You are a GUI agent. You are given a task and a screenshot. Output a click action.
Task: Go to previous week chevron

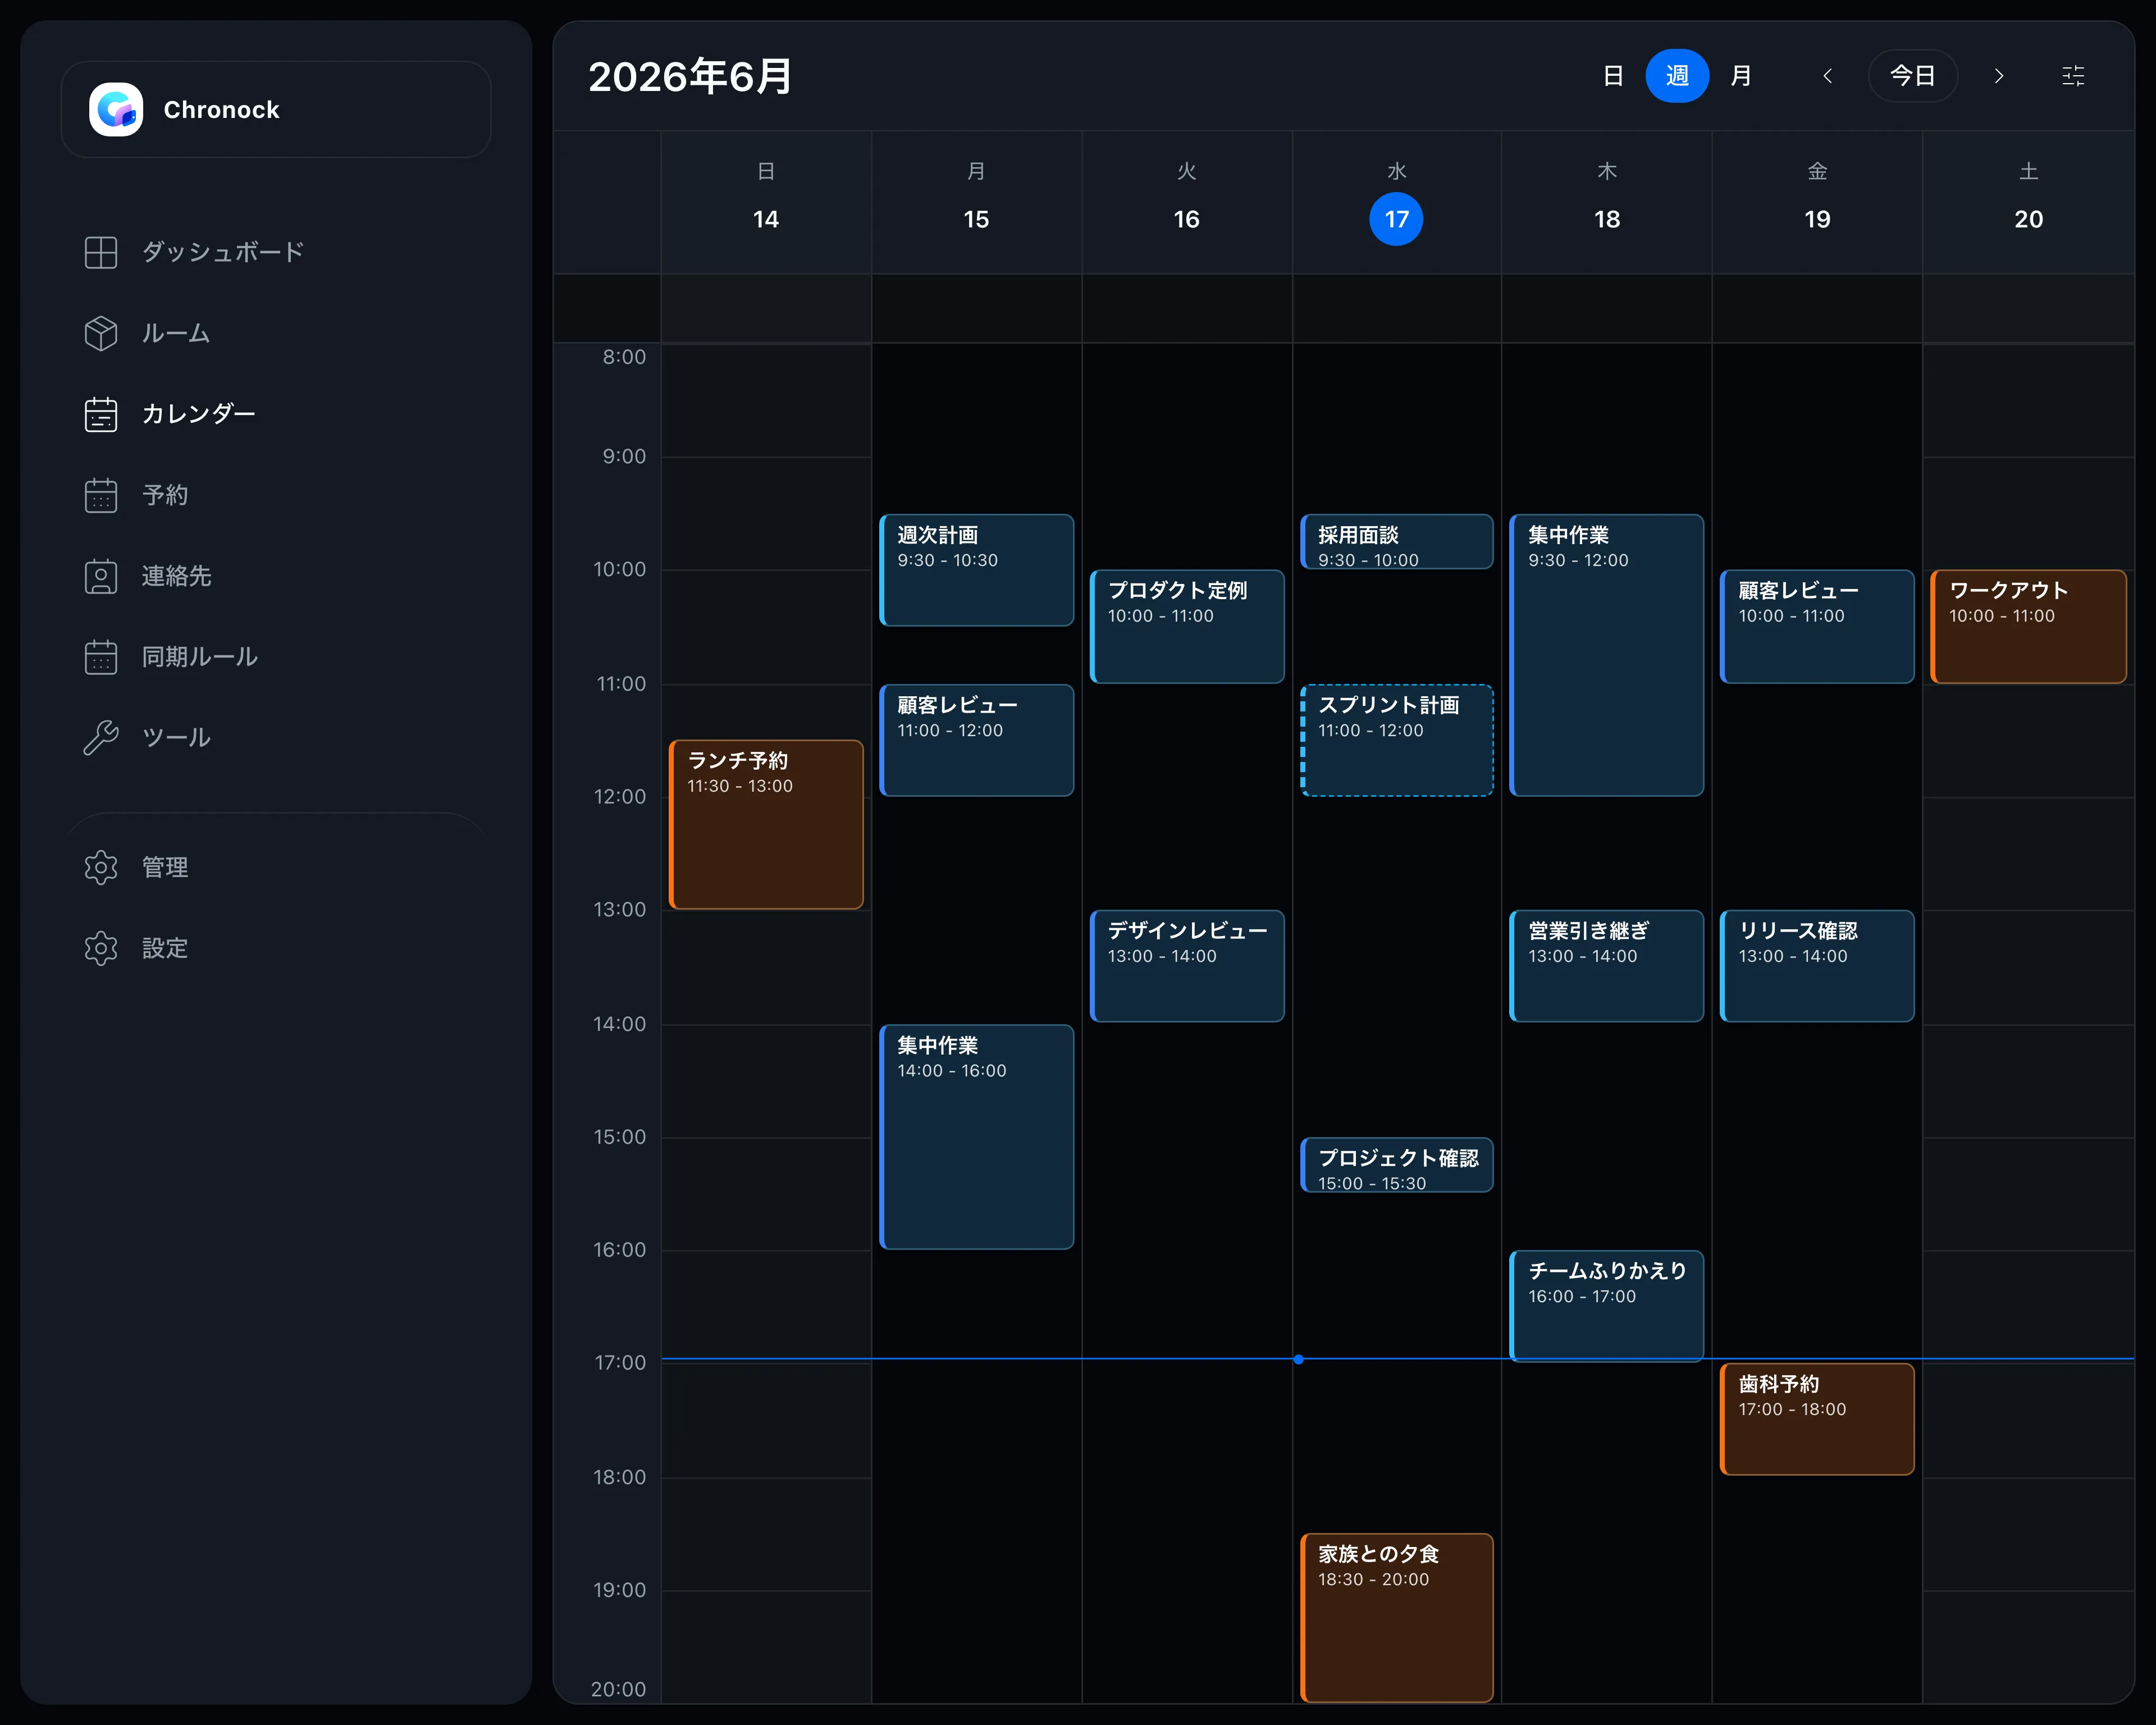pyautogui.click(x=1828, y=76)
